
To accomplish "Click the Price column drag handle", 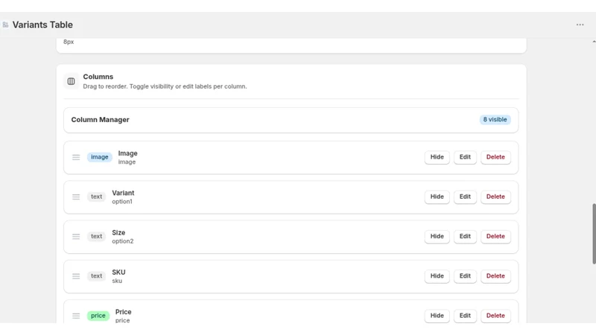I will point(76,316).
